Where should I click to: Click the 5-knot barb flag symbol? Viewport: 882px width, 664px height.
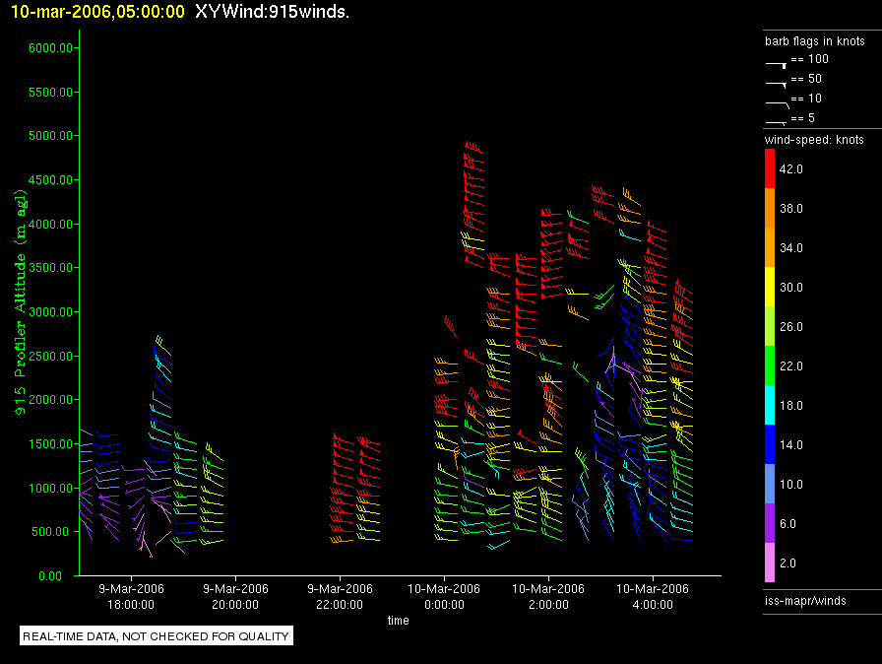click(x=776, y=121)
